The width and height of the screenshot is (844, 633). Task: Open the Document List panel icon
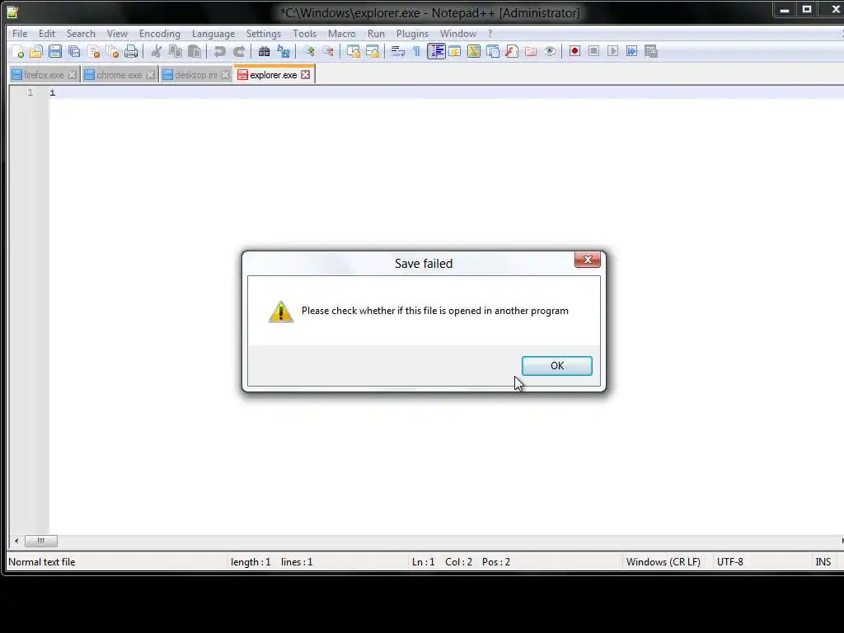click(493, 52)
